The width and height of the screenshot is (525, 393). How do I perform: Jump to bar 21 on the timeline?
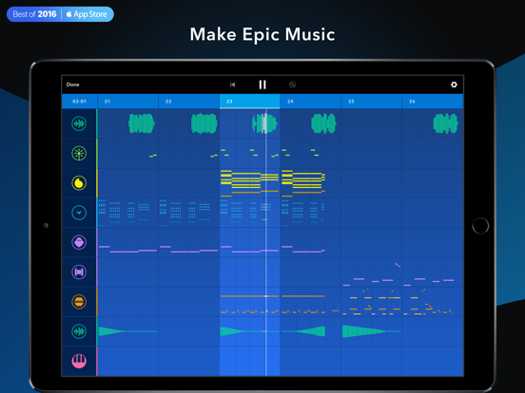tap(127, 102)
